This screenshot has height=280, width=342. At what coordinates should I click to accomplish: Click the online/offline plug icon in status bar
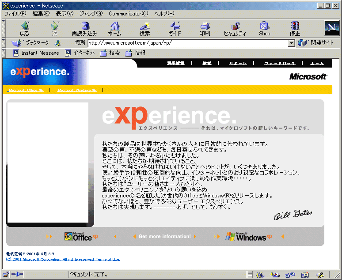point(17,274)
